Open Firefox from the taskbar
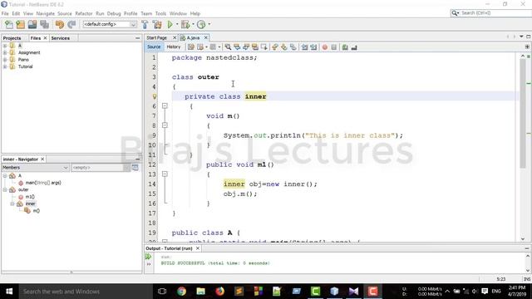 tap(219, 292)
